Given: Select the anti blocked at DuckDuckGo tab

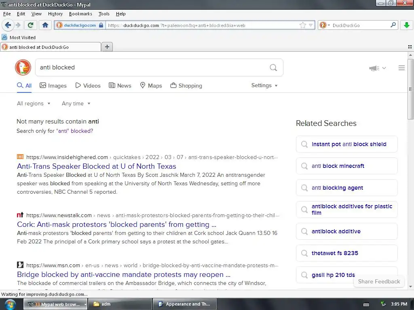Looking at the screenshot, I should pyautogui.click(x=51, y=47).
